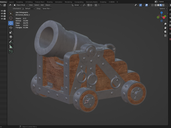Open gizmo settings dropdown arrow
This screenshot has width=171, height=128.
(143, 5)
